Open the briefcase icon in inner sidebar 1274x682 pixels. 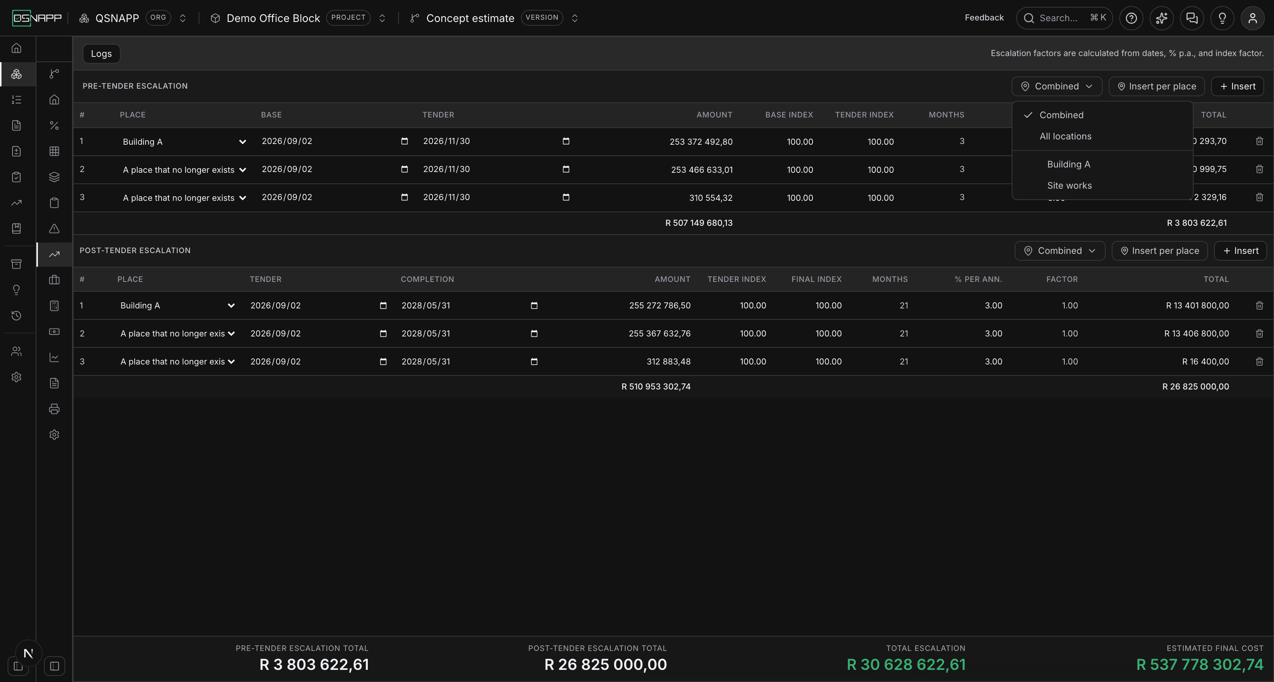pyautogui.click(x=54, y=280)
